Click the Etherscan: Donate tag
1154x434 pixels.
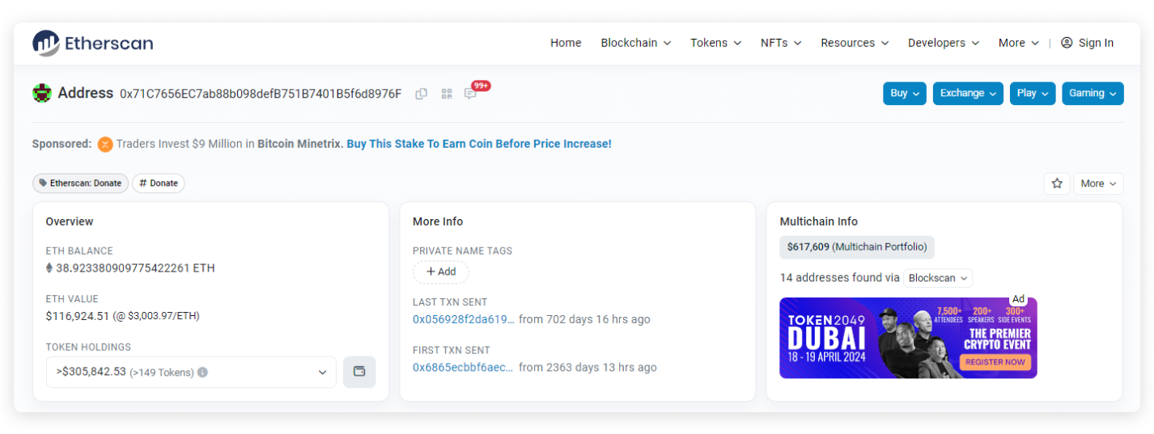pyautogui.click(x=80, y=183)
